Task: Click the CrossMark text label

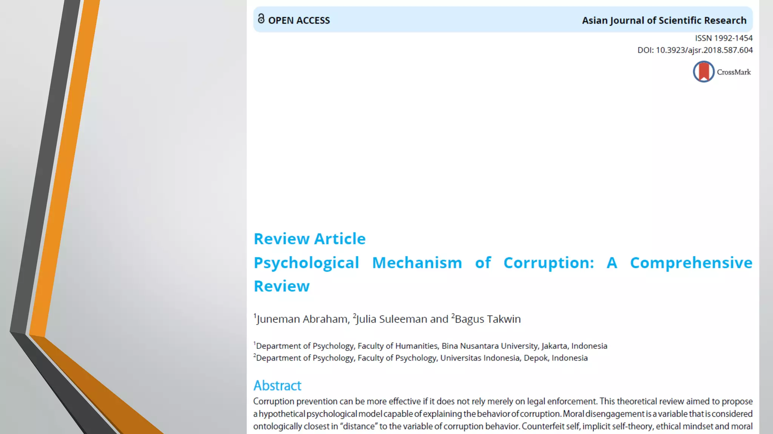Action: coord(734,72)
